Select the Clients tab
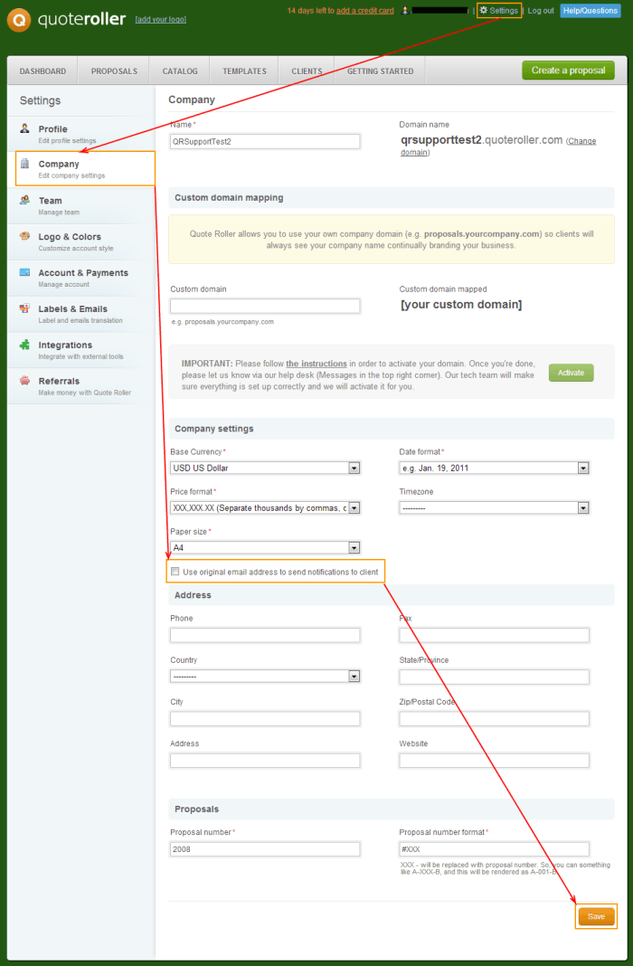This screenshot has height=966, width=633. tap(307, 71)
